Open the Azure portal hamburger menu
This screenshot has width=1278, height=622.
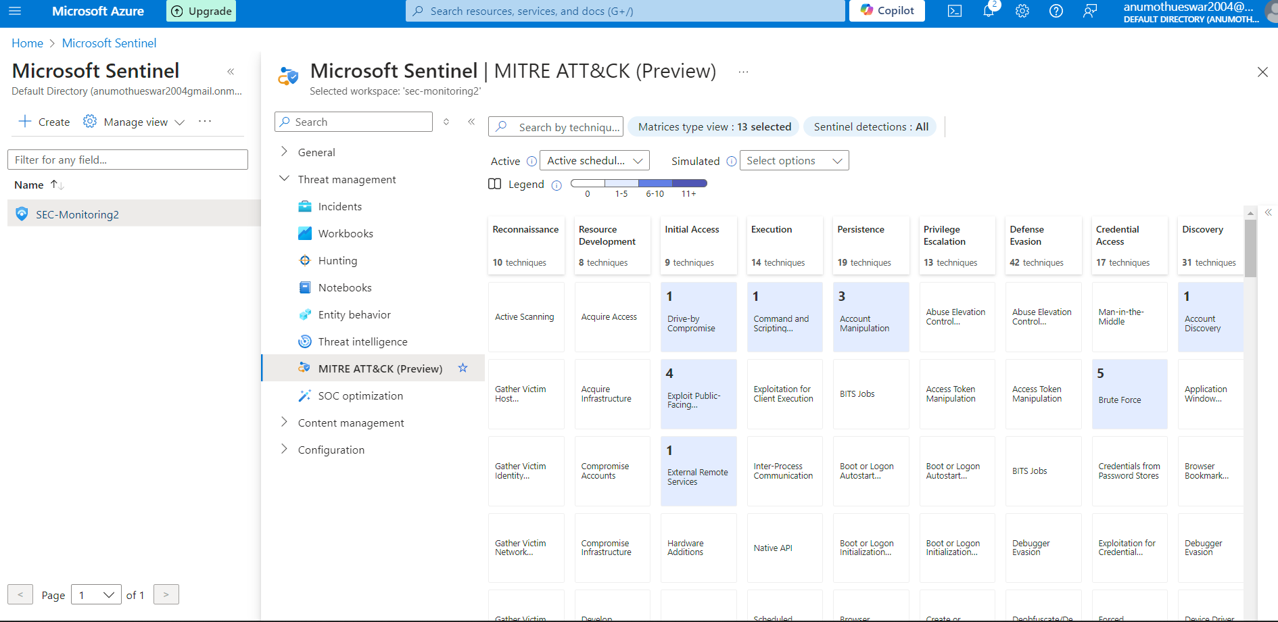15,11
